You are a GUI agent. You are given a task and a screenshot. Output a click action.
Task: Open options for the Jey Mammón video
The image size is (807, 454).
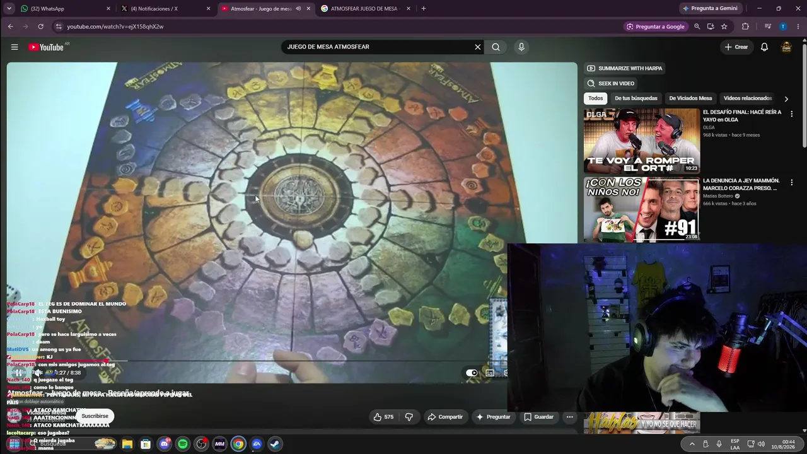[x=791, y=183]
